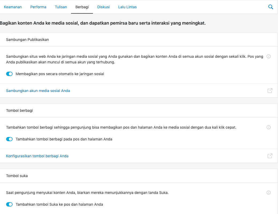278x214 pixels.
Task: Click description starting Tambahkan tombol berbagi sehingga pengunjung
Action: pyautogui.click(x=121, y=127)
